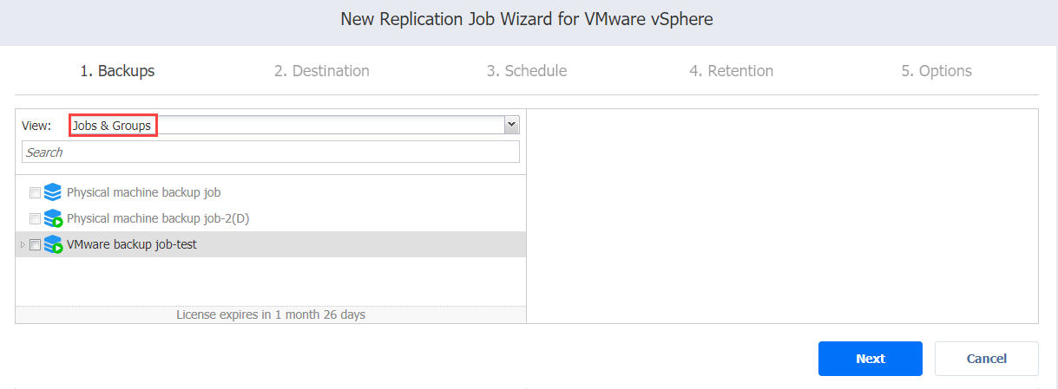Screen dimensions: 1058x389
Task: Select the VMware backup job-test row label
Action: coord(132,244)
